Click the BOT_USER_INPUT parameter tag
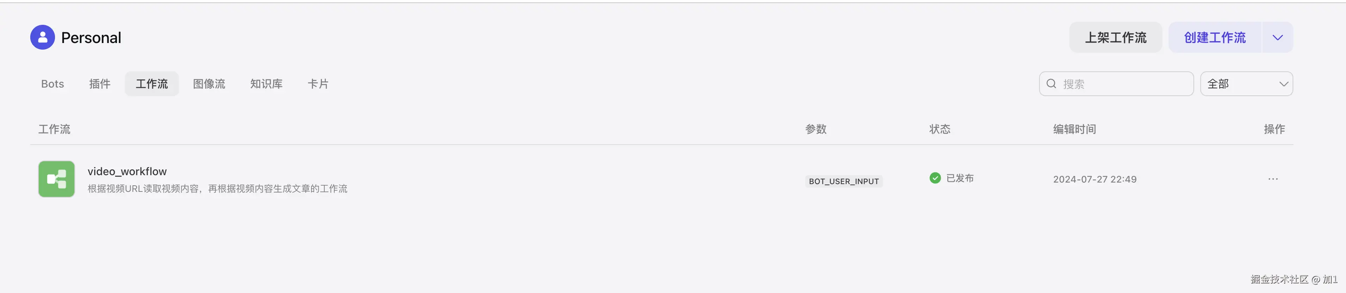The height and width of the screenshot is (293, 1346). (x=844, y=181)
